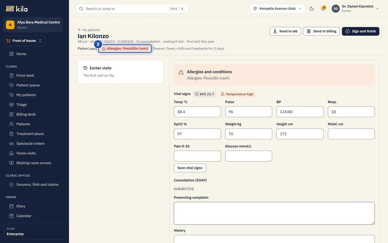Click the Earlier visits history icon
This screenshot has height=243, width=388.
85,68
